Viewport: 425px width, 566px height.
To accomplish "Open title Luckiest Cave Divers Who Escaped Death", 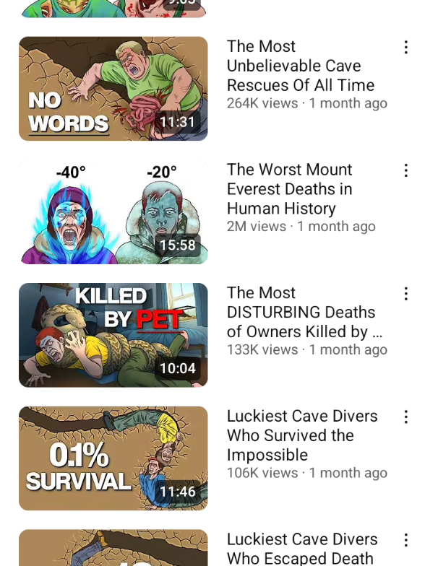I will pyautogui.click(x=302, y=549).
